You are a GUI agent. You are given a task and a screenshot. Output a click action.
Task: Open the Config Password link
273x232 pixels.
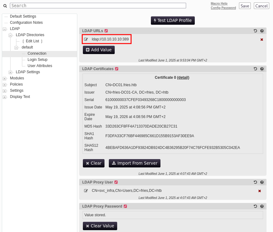pyautogui.click(x=223, y=8)
